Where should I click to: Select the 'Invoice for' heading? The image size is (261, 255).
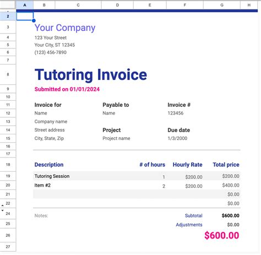[x=48, y=105]
